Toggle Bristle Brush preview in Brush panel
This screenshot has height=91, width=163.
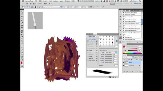(110, 77)
